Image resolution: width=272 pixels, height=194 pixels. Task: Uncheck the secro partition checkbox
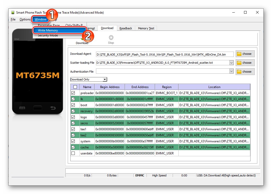pyautogui.click(x=73, y=123)
